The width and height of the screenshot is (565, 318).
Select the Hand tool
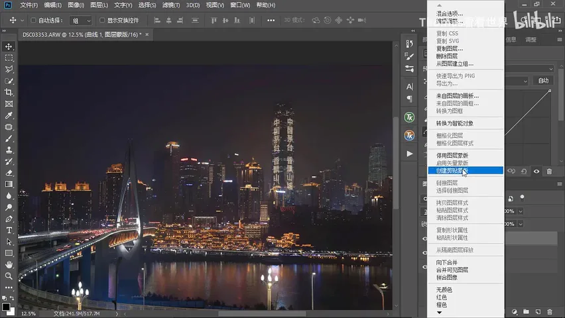tap(9, 265)
